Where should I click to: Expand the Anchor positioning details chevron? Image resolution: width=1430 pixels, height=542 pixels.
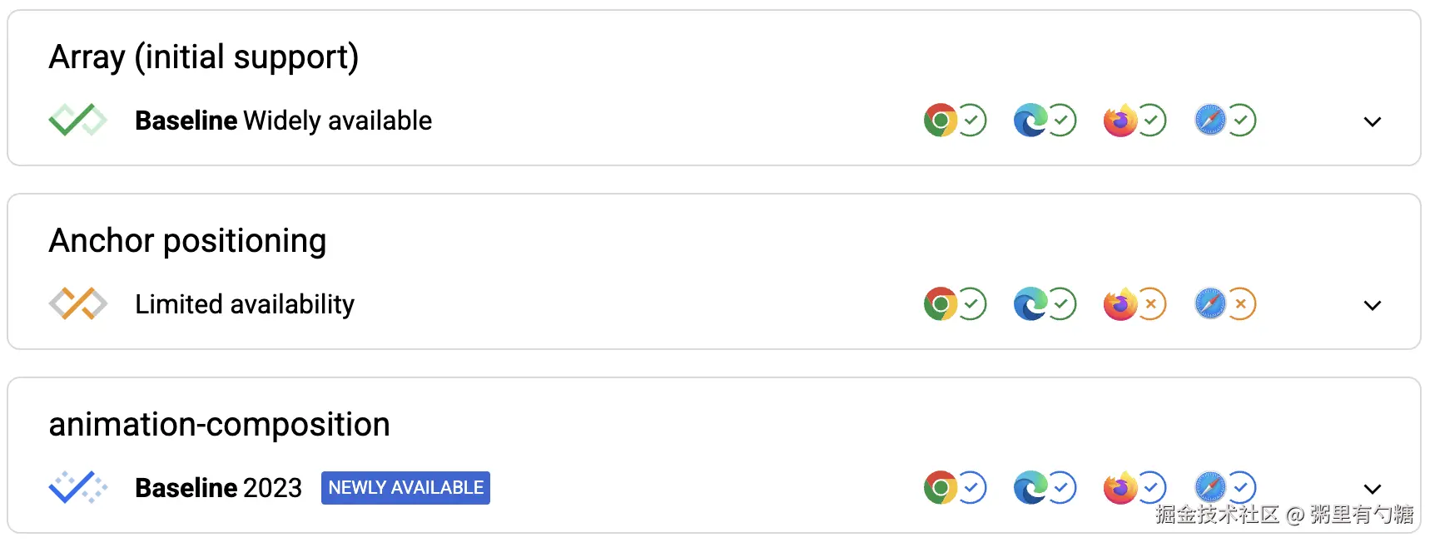click(1373, 305)
